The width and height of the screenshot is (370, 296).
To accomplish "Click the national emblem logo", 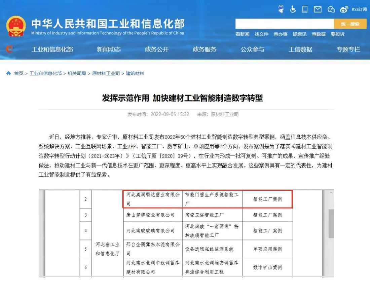I will point(16,26).
